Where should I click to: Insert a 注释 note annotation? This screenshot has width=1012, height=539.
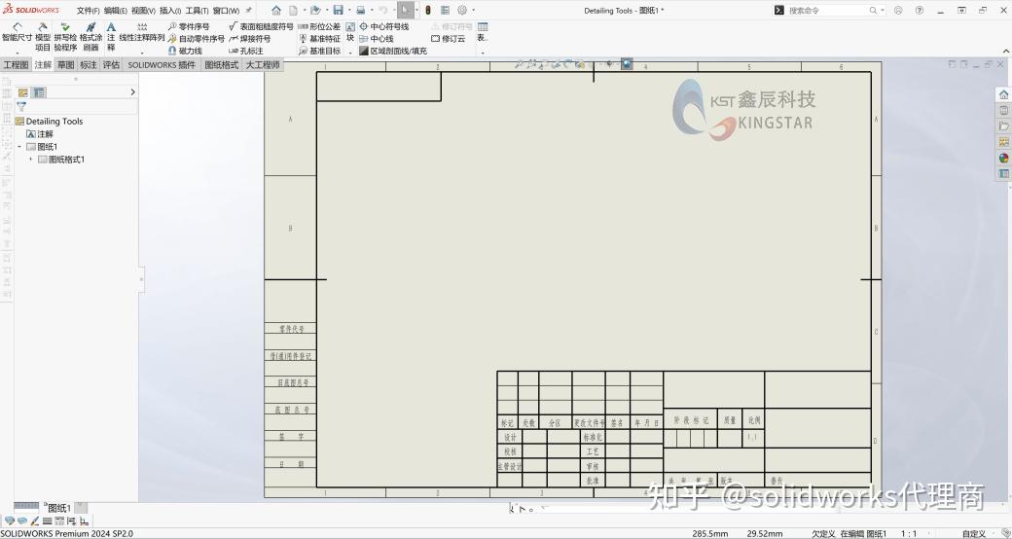[x=111, y=37]
